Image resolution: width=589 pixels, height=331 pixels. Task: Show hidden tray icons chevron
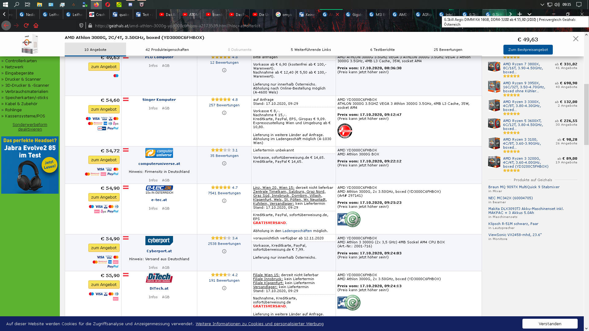coord(542,5)
